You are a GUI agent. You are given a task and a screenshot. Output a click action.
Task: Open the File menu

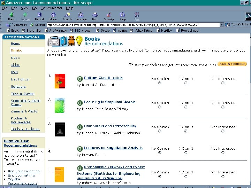tap(5, 8)
